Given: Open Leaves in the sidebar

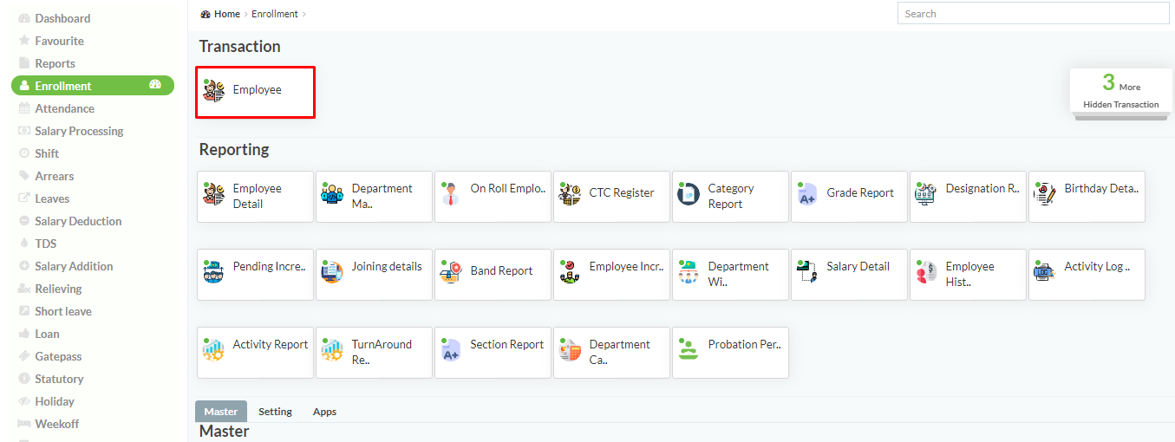Looking at the screenshot, I should (x=52, y=198).
